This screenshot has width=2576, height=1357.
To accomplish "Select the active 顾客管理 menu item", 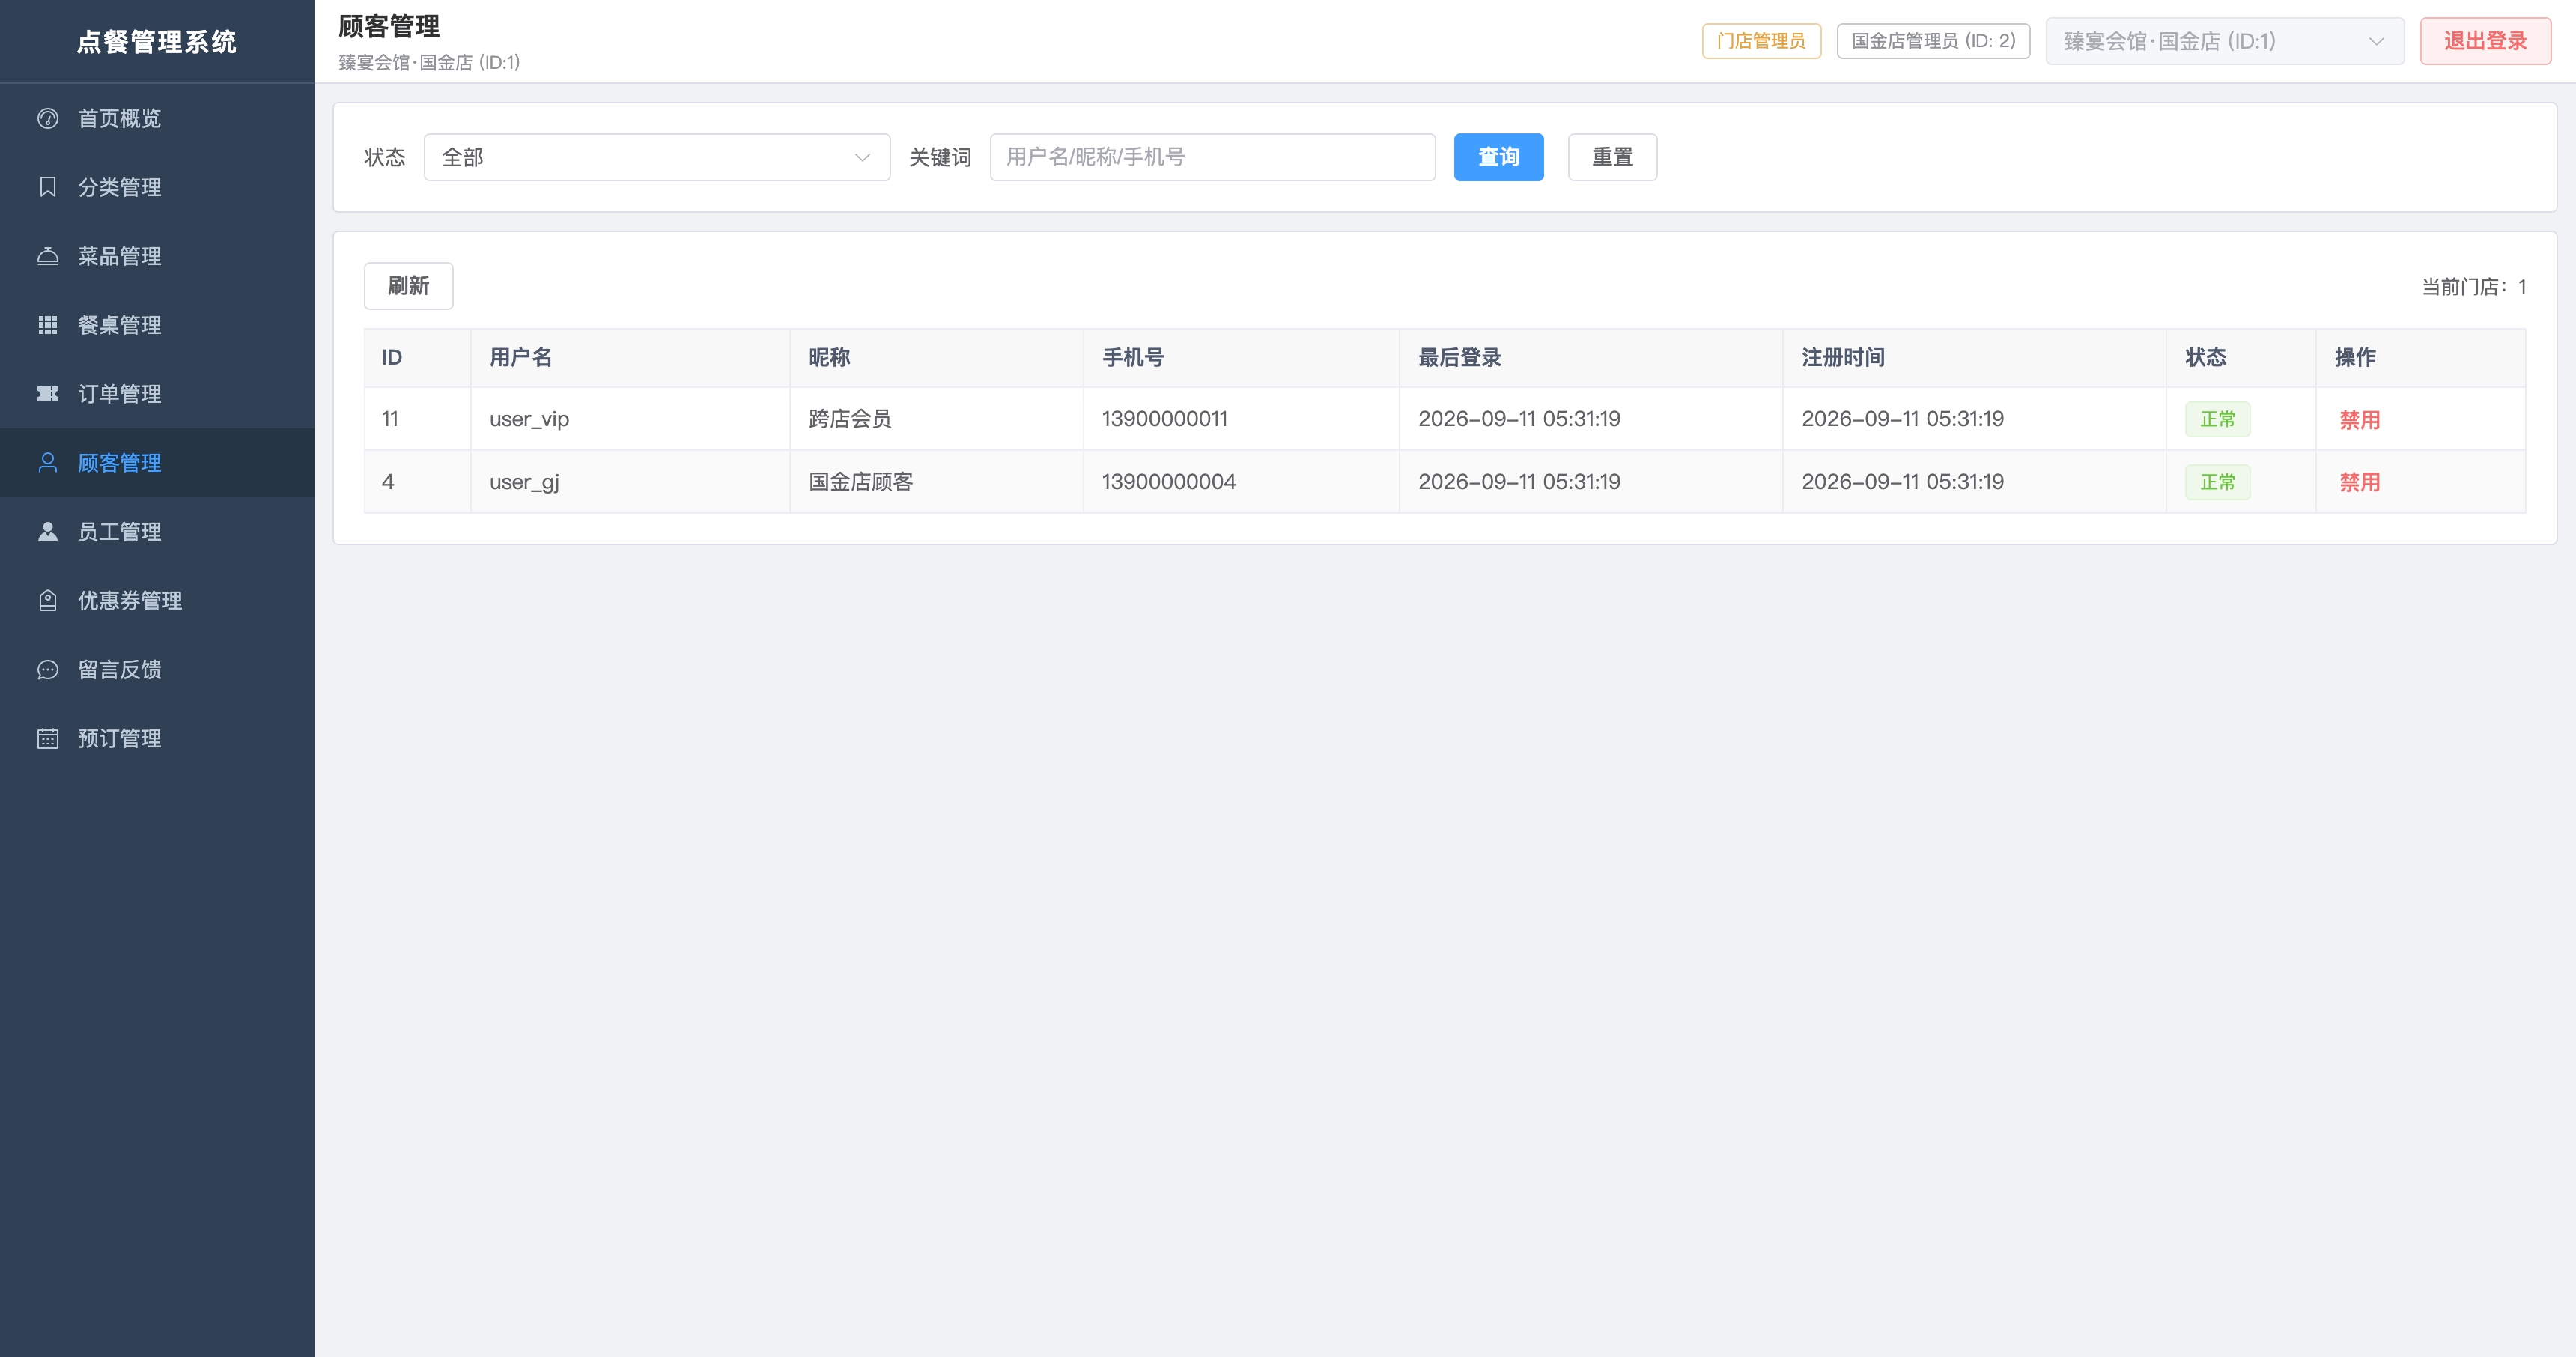I will tap(157, 462).
